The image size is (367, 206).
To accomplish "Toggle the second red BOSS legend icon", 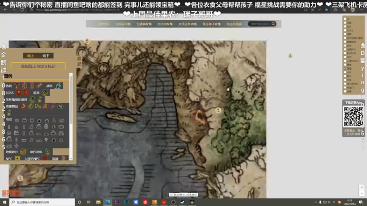I will tap(26, 93).
